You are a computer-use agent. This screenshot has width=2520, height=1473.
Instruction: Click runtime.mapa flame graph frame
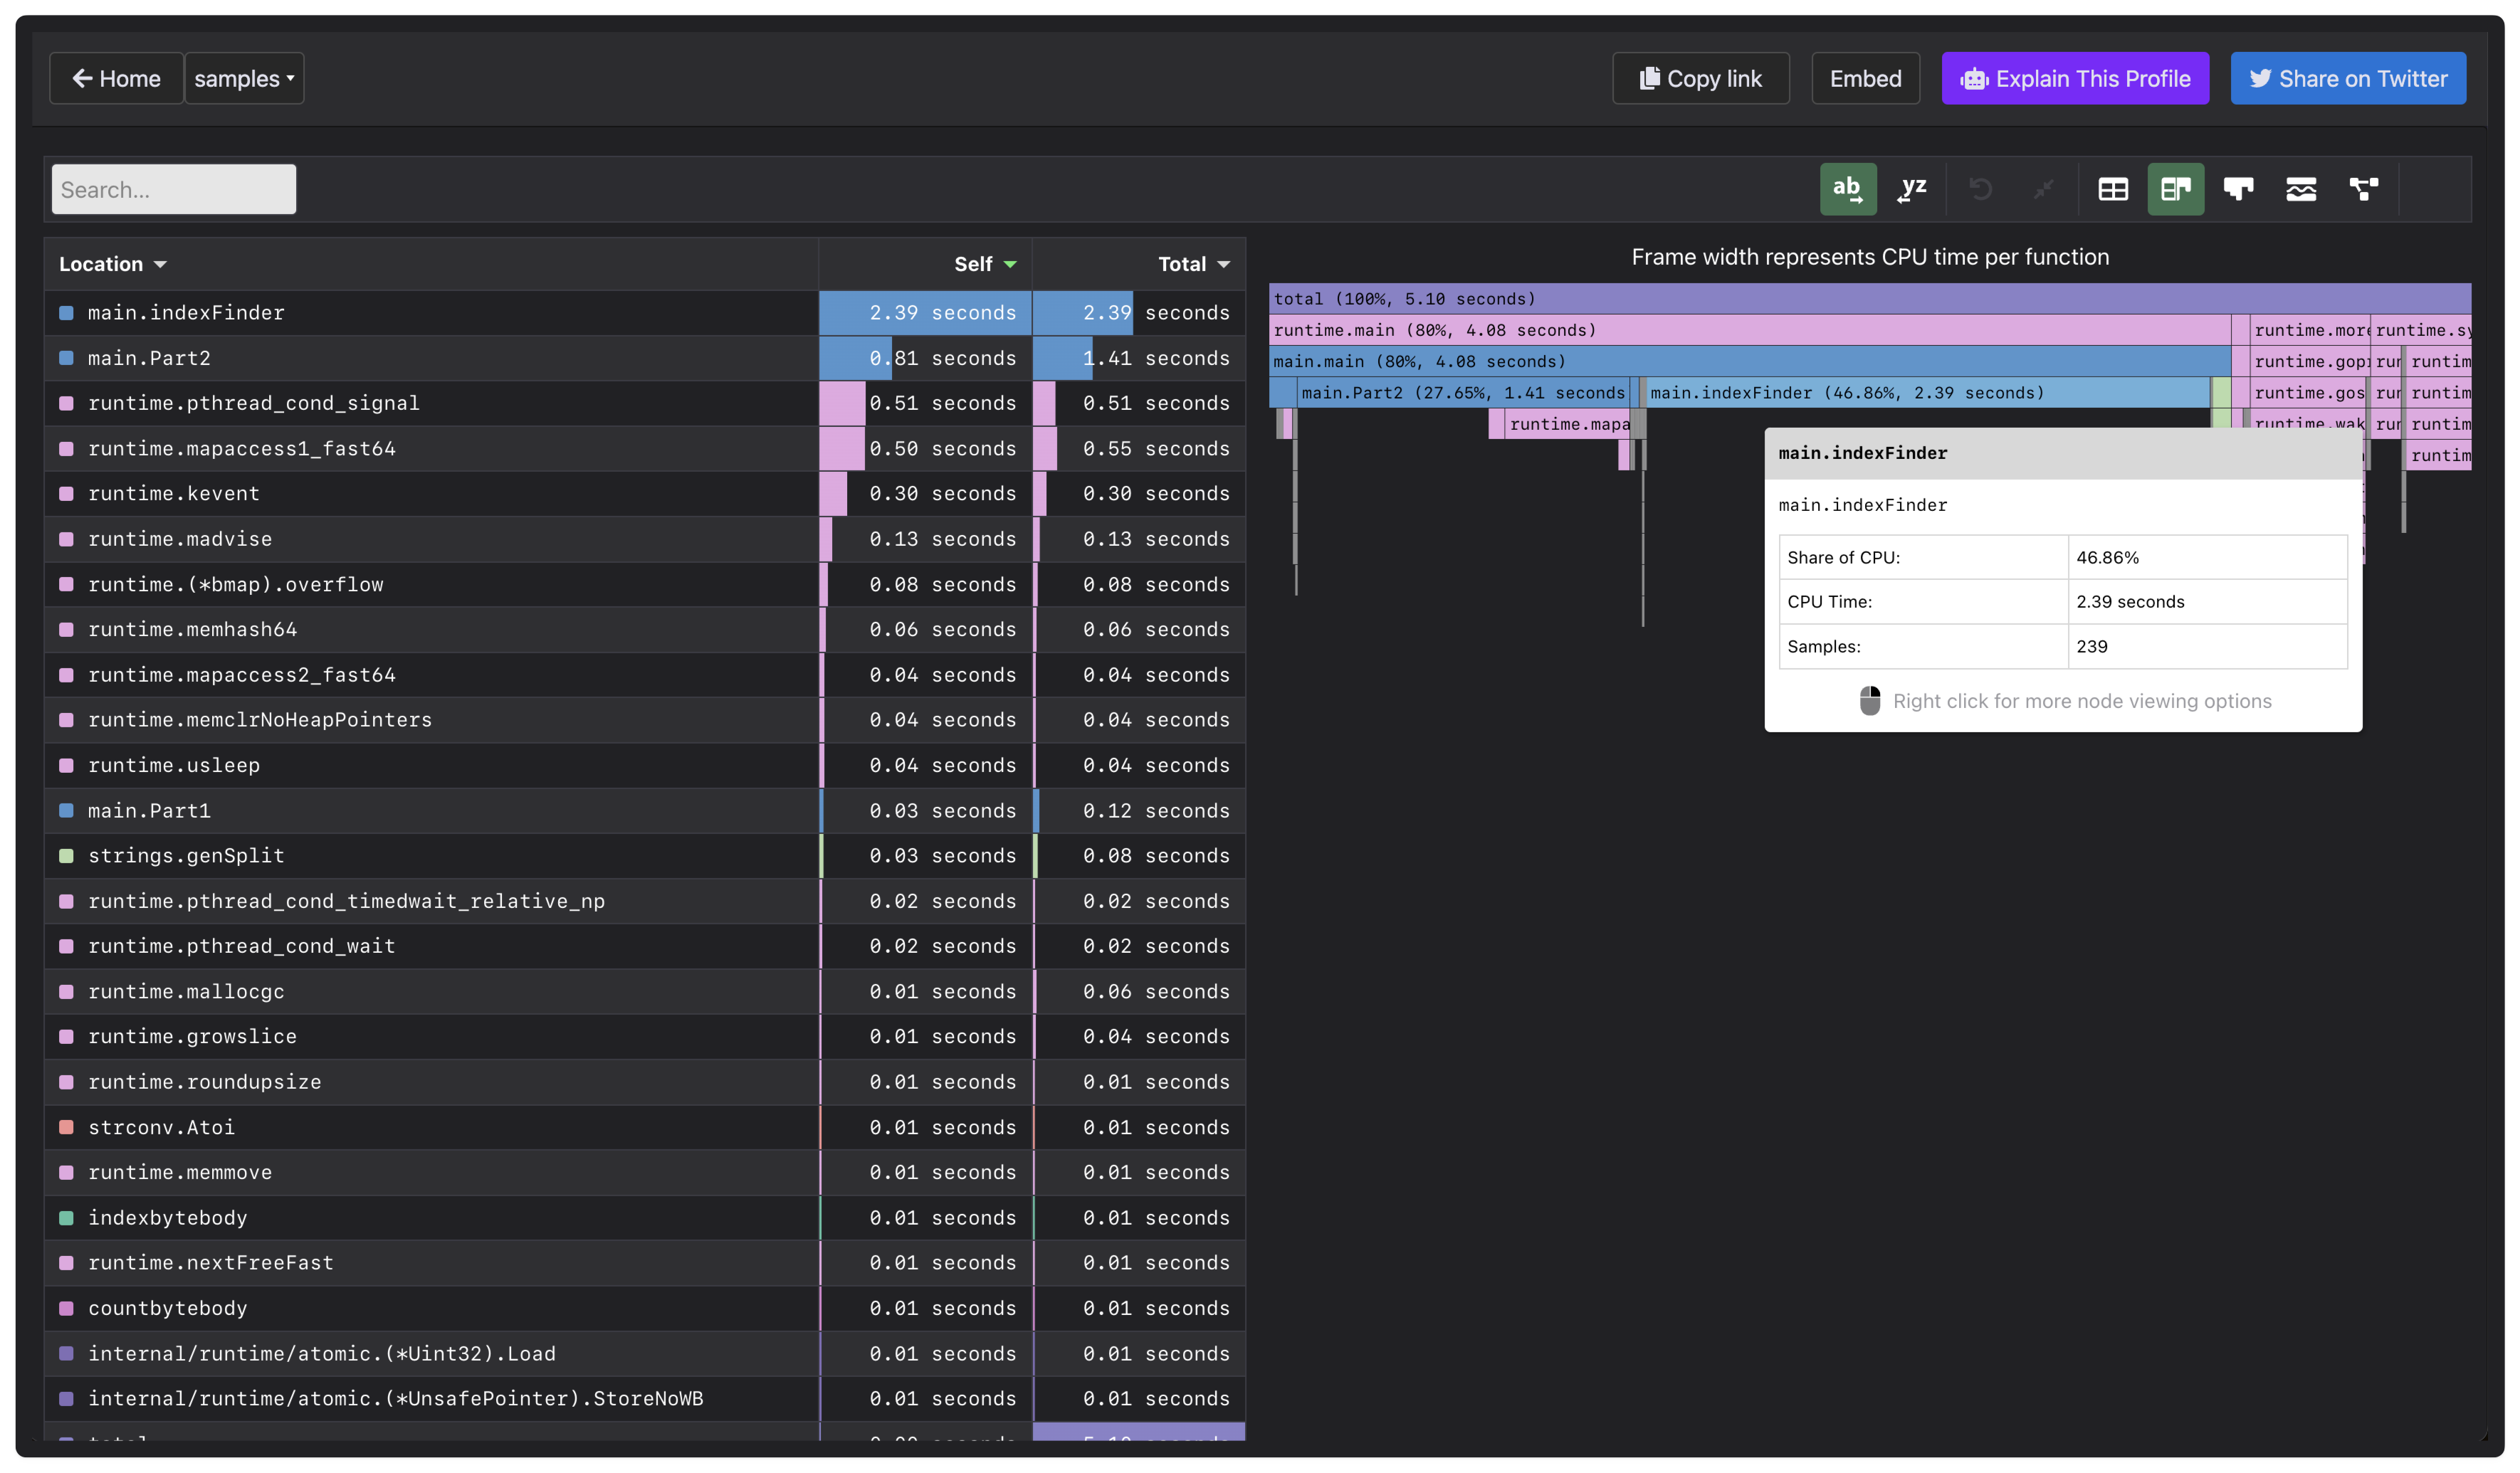pyautogui.click(x=1568, y=423)
